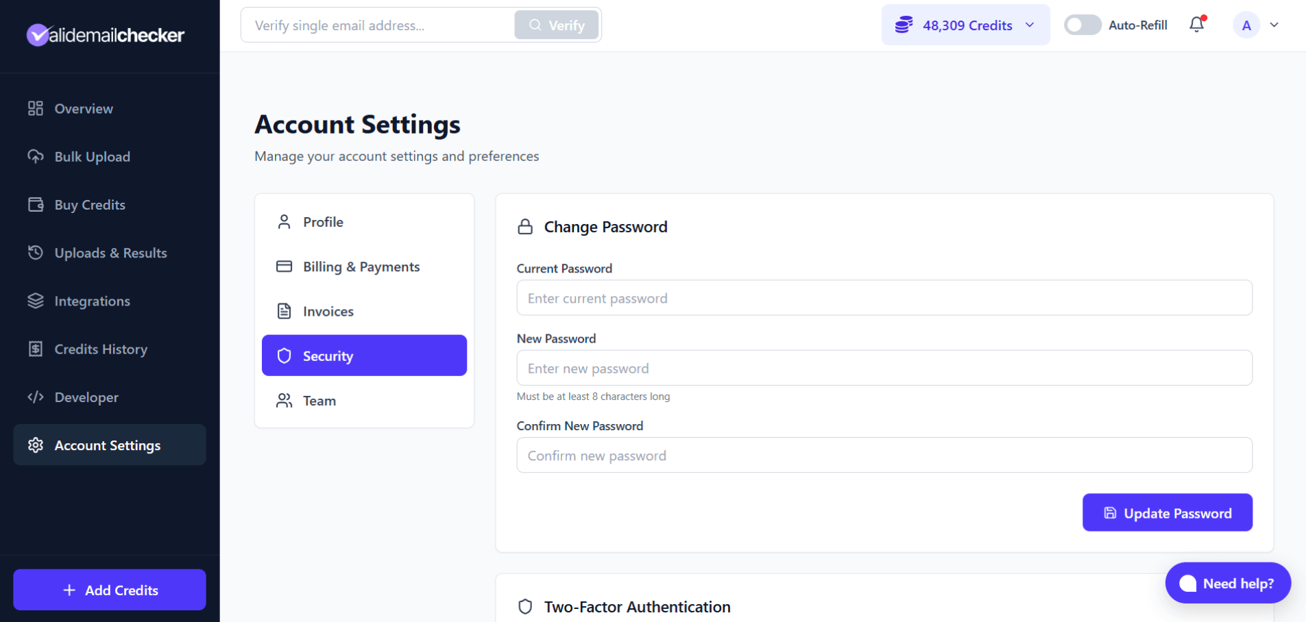
Task: Select the Invoices tab
Action: coord(328,311)
